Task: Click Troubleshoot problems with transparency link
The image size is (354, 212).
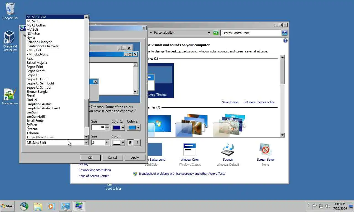Action: (182, 174)
